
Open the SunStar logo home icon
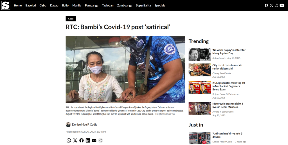coord(6,5)
